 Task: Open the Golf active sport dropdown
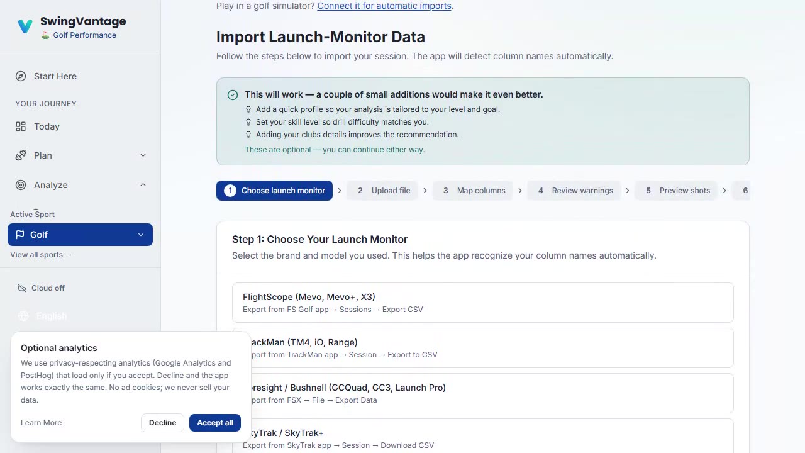80,235
